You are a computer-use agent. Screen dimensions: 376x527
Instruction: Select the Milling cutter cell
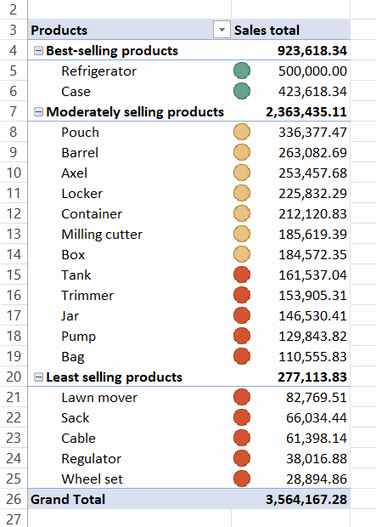click(x=129, y=235)
